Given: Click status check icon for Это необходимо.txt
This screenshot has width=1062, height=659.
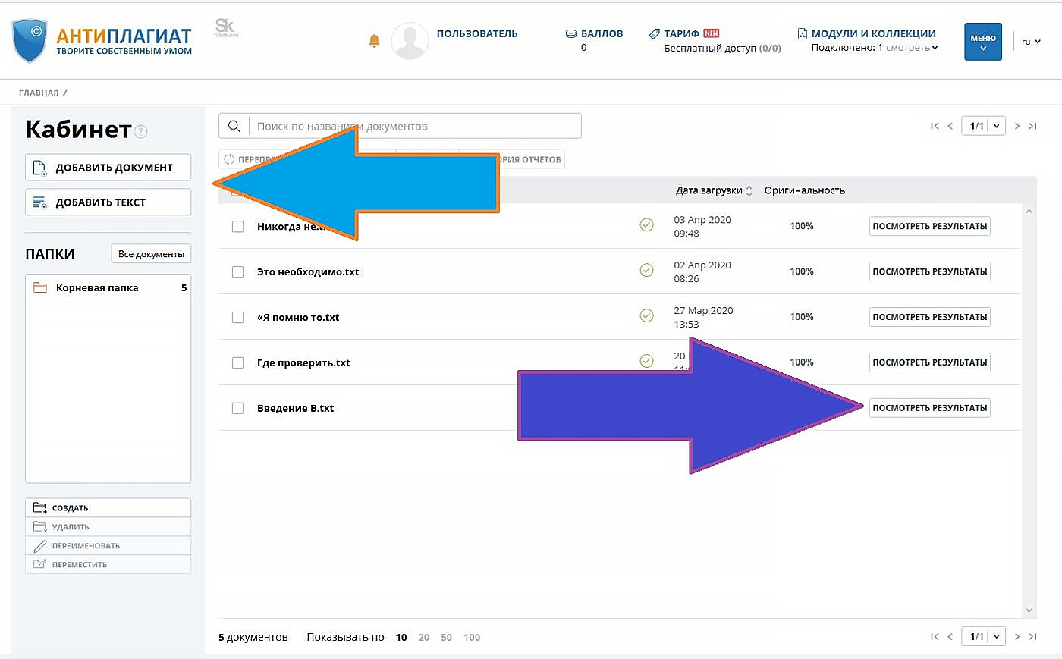Looking at the screenshot, I should pyautogui.click(x=646, y=270).
